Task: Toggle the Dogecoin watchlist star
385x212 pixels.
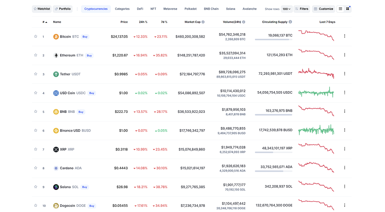Action: tap(36, 205)
